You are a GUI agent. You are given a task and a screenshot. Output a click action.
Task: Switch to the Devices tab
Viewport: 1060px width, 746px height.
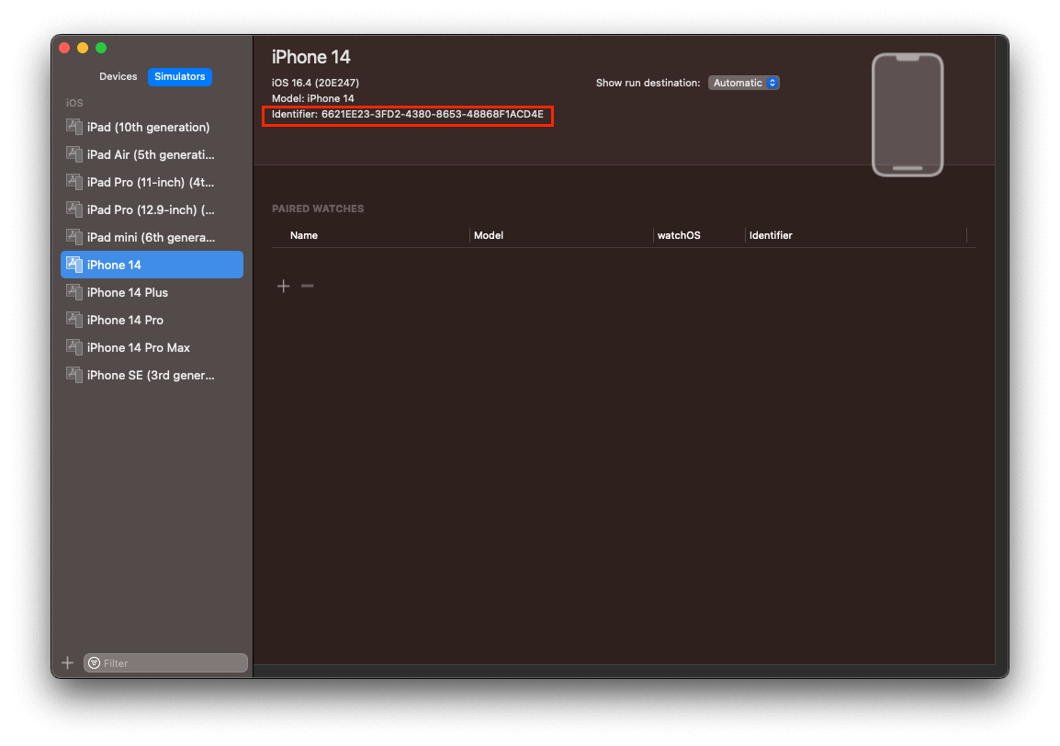pos(118,76)
